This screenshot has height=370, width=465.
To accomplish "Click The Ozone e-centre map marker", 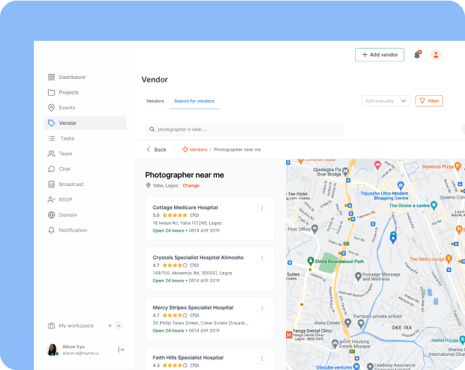I will (x=434, y=205).
